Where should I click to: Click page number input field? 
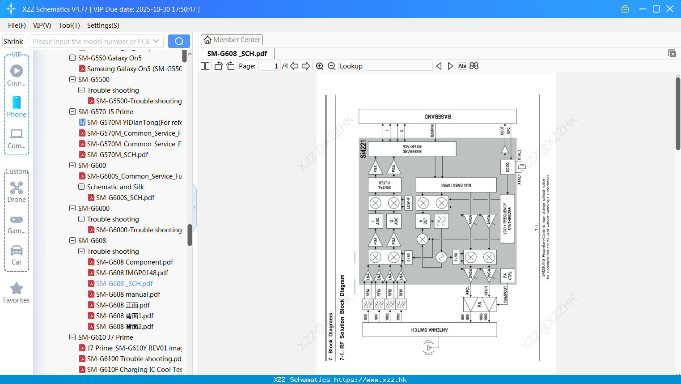pyautogui.click(x=269, y=66)
